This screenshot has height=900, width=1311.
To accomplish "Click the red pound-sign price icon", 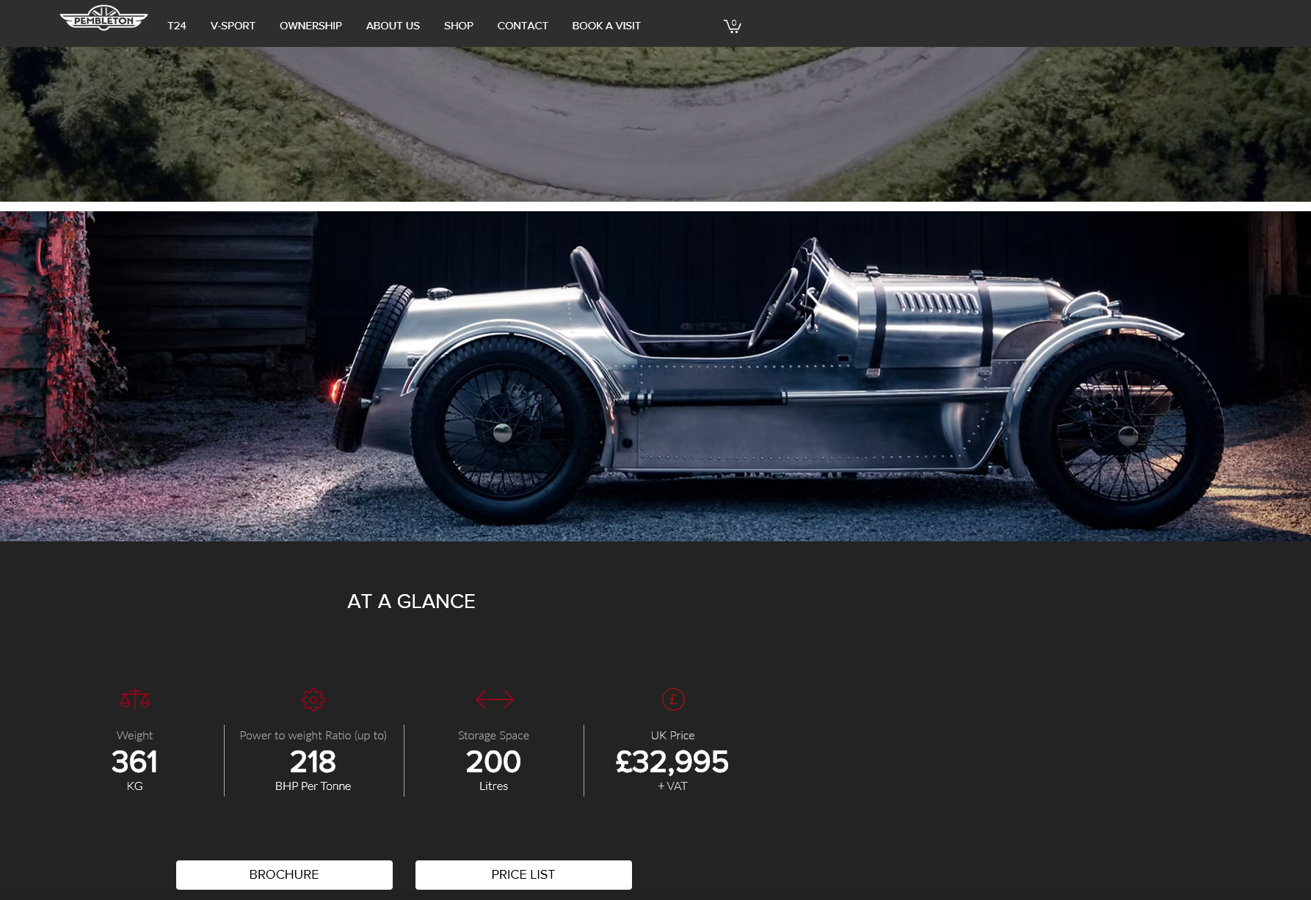I will [673, 699].
